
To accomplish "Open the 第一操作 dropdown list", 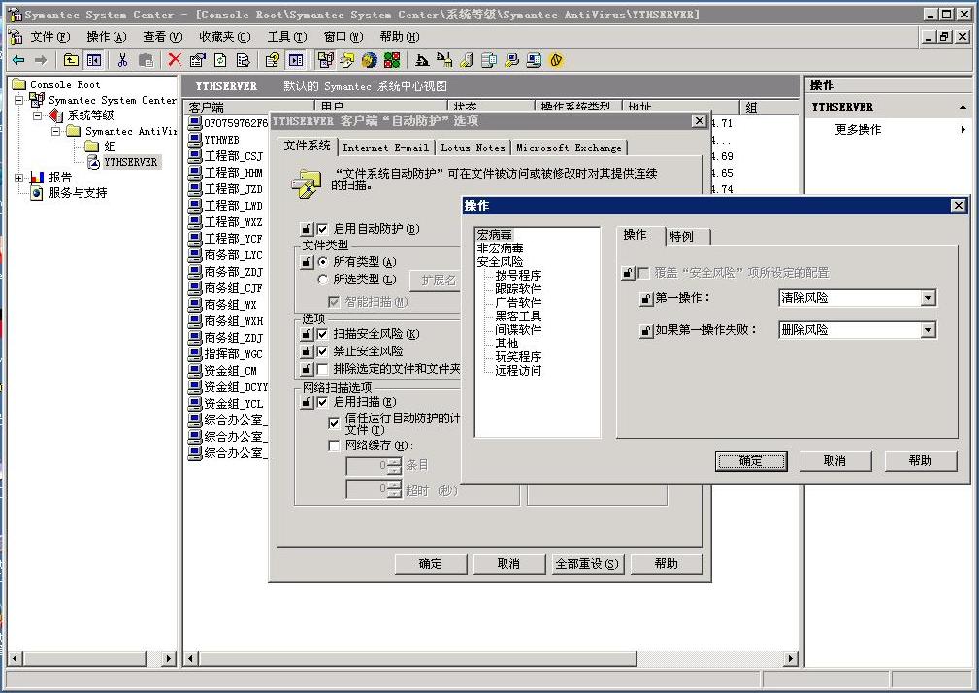I will pos(928,298).
